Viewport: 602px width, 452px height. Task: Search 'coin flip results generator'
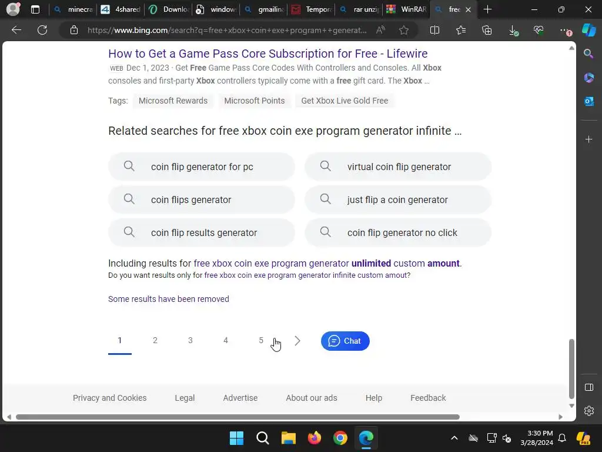(202, 233)
